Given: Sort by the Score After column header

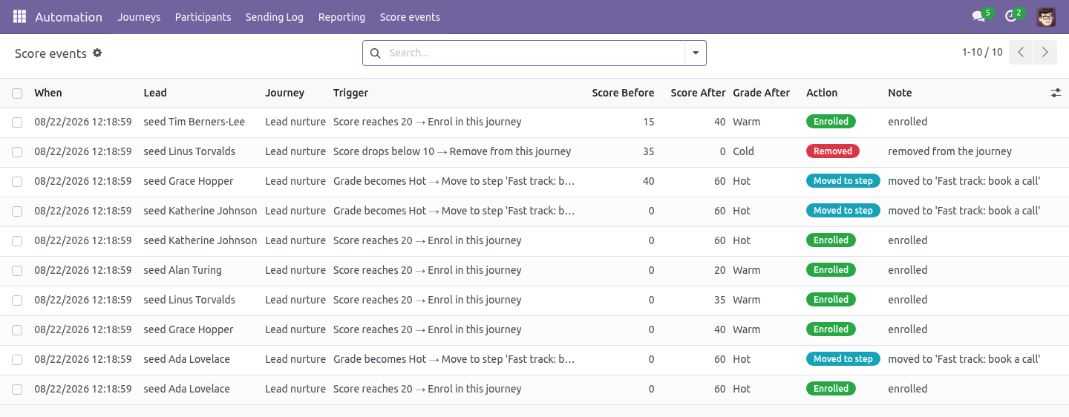Looking at the screenshot, I should point(698,93).
